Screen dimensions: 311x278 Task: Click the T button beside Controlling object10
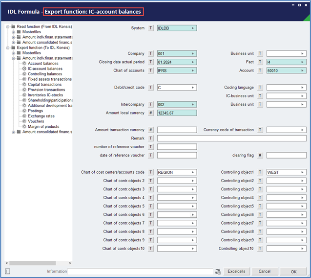click(x=260, y=249)
